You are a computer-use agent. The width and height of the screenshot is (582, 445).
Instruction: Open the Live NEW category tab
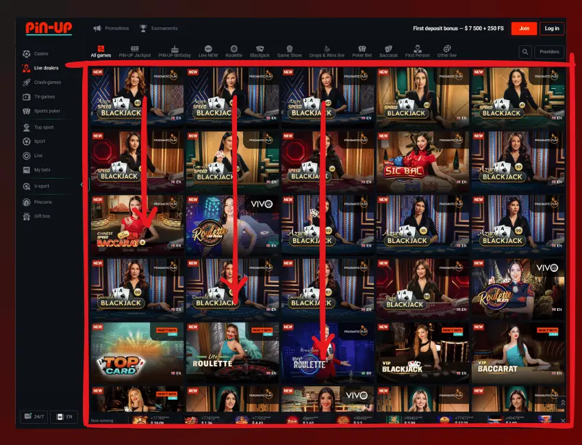(208, 51)
